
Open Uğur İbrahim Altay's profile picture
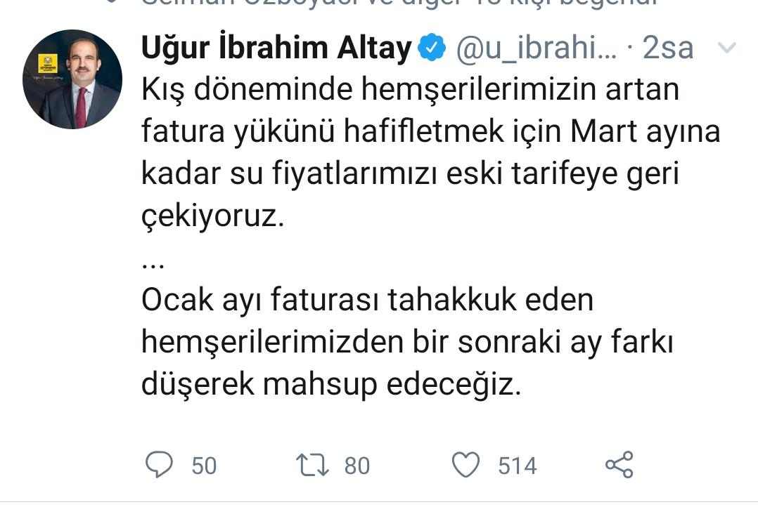coord(72,79)
